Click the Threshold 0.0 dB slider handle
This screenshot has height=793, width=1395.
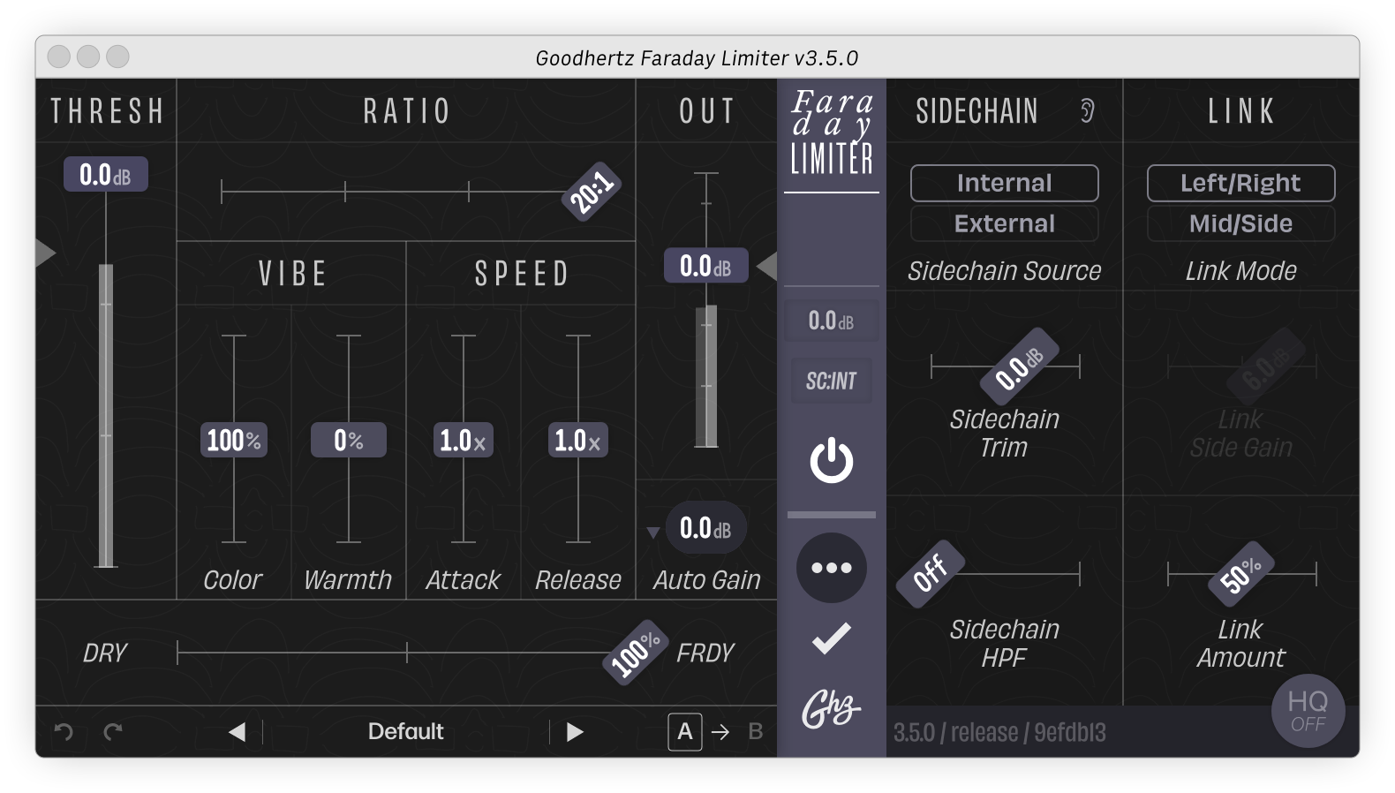click(x=105, y=175)
